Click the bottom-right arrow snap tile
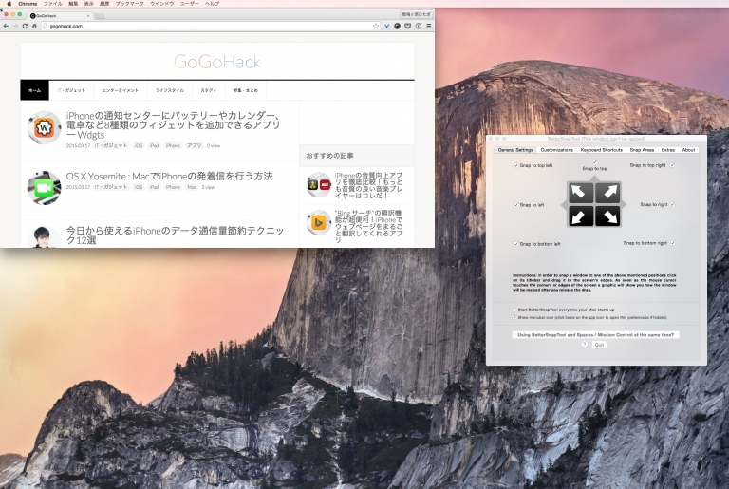The image size is (729, 489). pos(608,216)
